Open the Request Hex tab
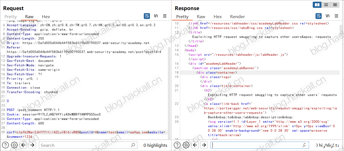This screenshot has width=344, height=151. pyautogui.click(x=46, y=17)
